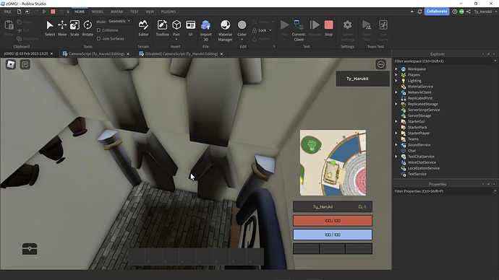The image size is (499, 280).
Task: Insert a new Part
Action: [176, 25]
